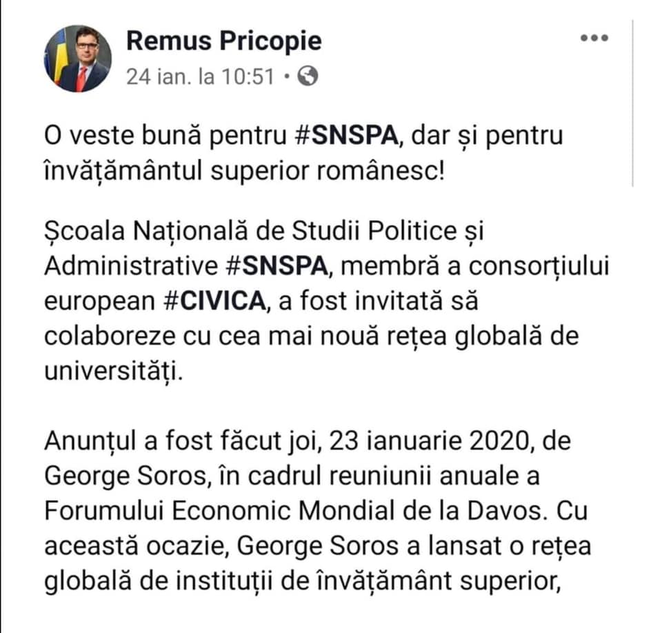Click the globe public audience icon

pyautogui.click(x=308, y=77)
